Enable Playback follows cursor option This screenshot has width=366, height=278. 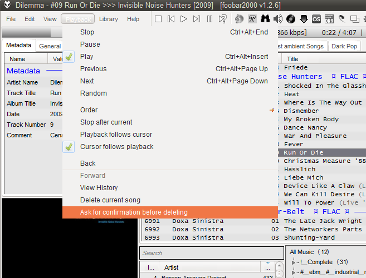point(116,135)
